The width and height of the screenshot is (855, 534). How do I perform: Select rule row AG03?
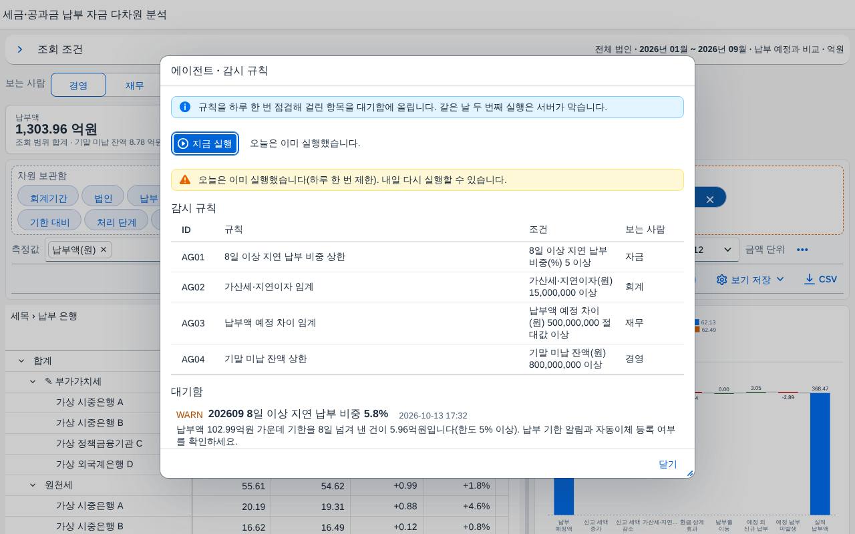(427, 323)
